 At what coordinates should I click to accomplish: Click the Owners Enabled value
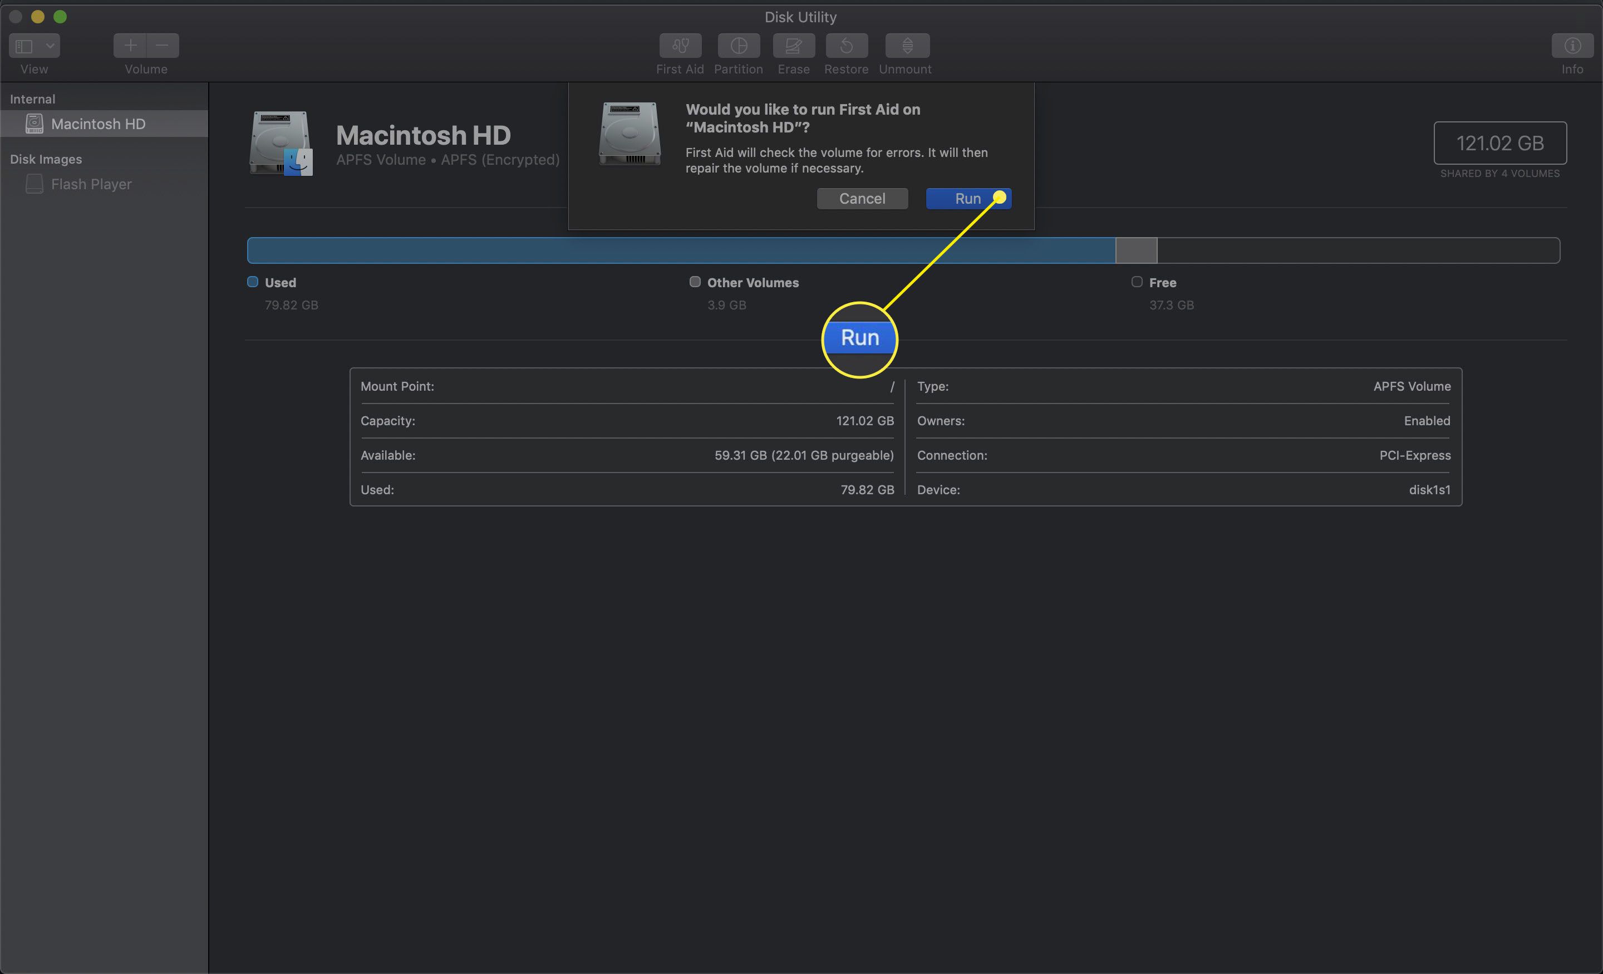1427,421
